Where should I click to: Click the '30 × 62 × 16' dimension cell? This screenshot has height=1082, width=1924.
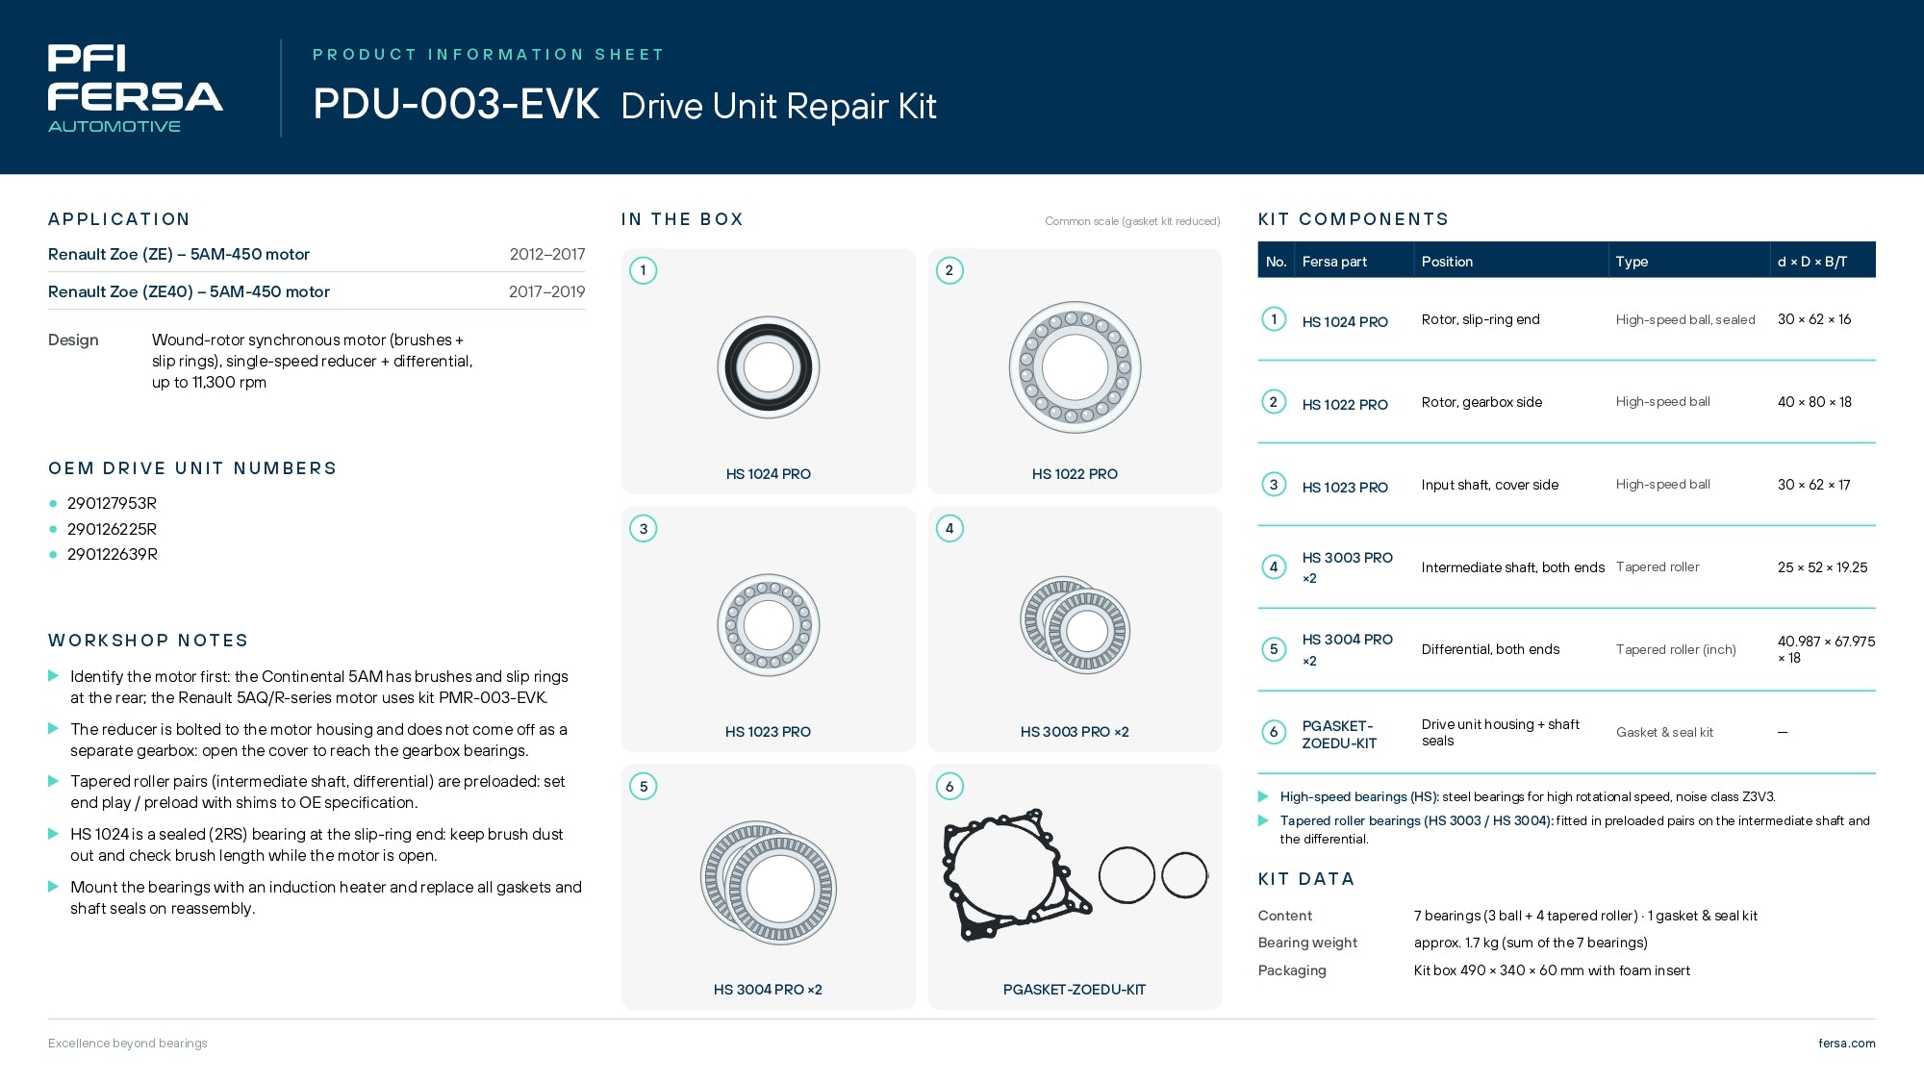click(1814, 319)
